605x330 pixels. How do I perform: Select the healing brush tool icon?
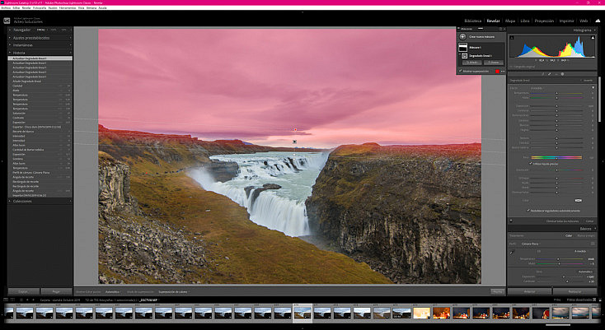coord(550,74)
